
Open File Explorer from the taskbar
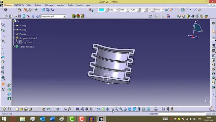pyautogui.click(x=23, y=119)
